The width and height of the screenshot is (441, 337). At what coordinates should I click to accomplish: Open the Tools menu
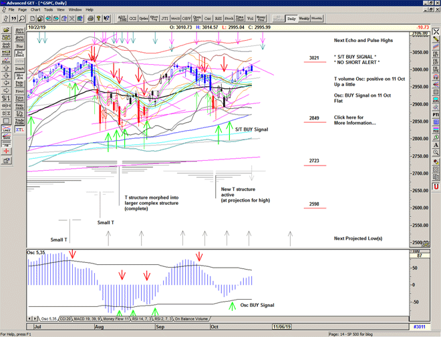[x=48, y=9]
